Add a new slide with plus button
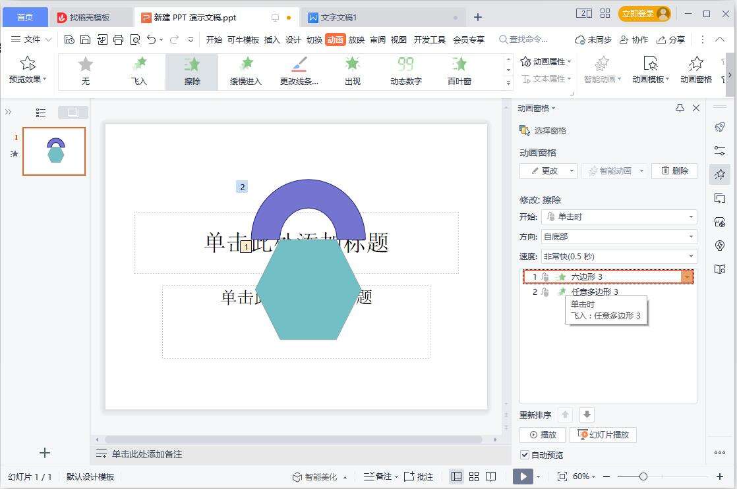 pos(45,453)
